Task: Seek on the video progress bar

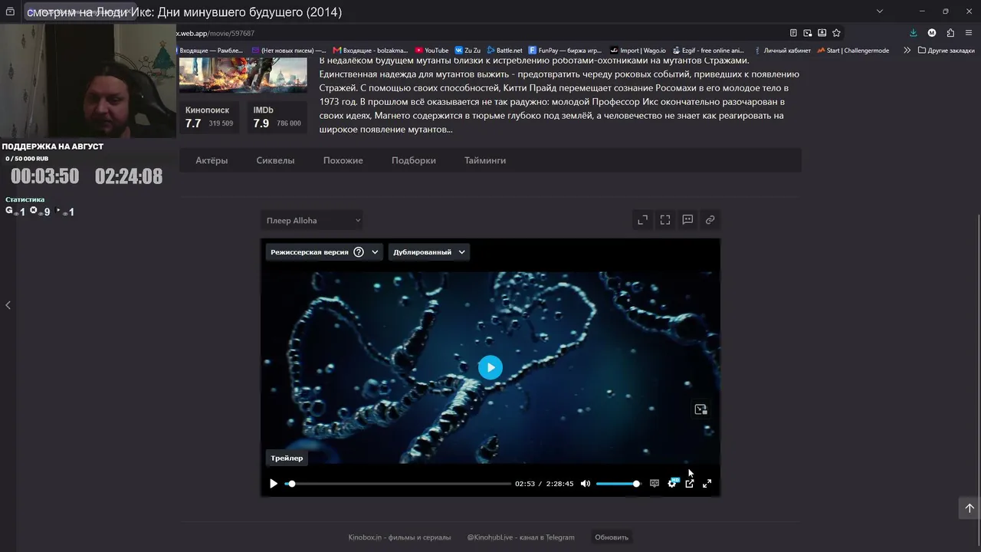Action: (398, 484)
